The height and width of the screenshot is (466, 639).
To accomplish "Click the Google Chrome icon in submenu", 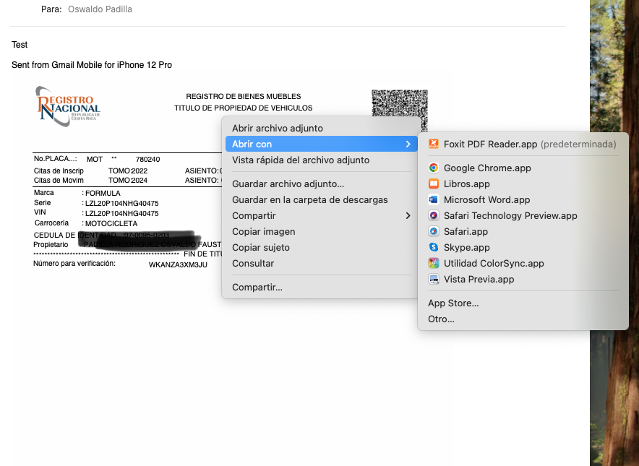I will [434, 168].
